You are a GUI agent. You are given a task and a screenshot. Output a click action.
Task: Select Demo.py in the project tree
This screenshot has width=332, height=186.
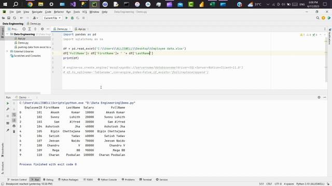pyautogui.click(x=23, y=43)
